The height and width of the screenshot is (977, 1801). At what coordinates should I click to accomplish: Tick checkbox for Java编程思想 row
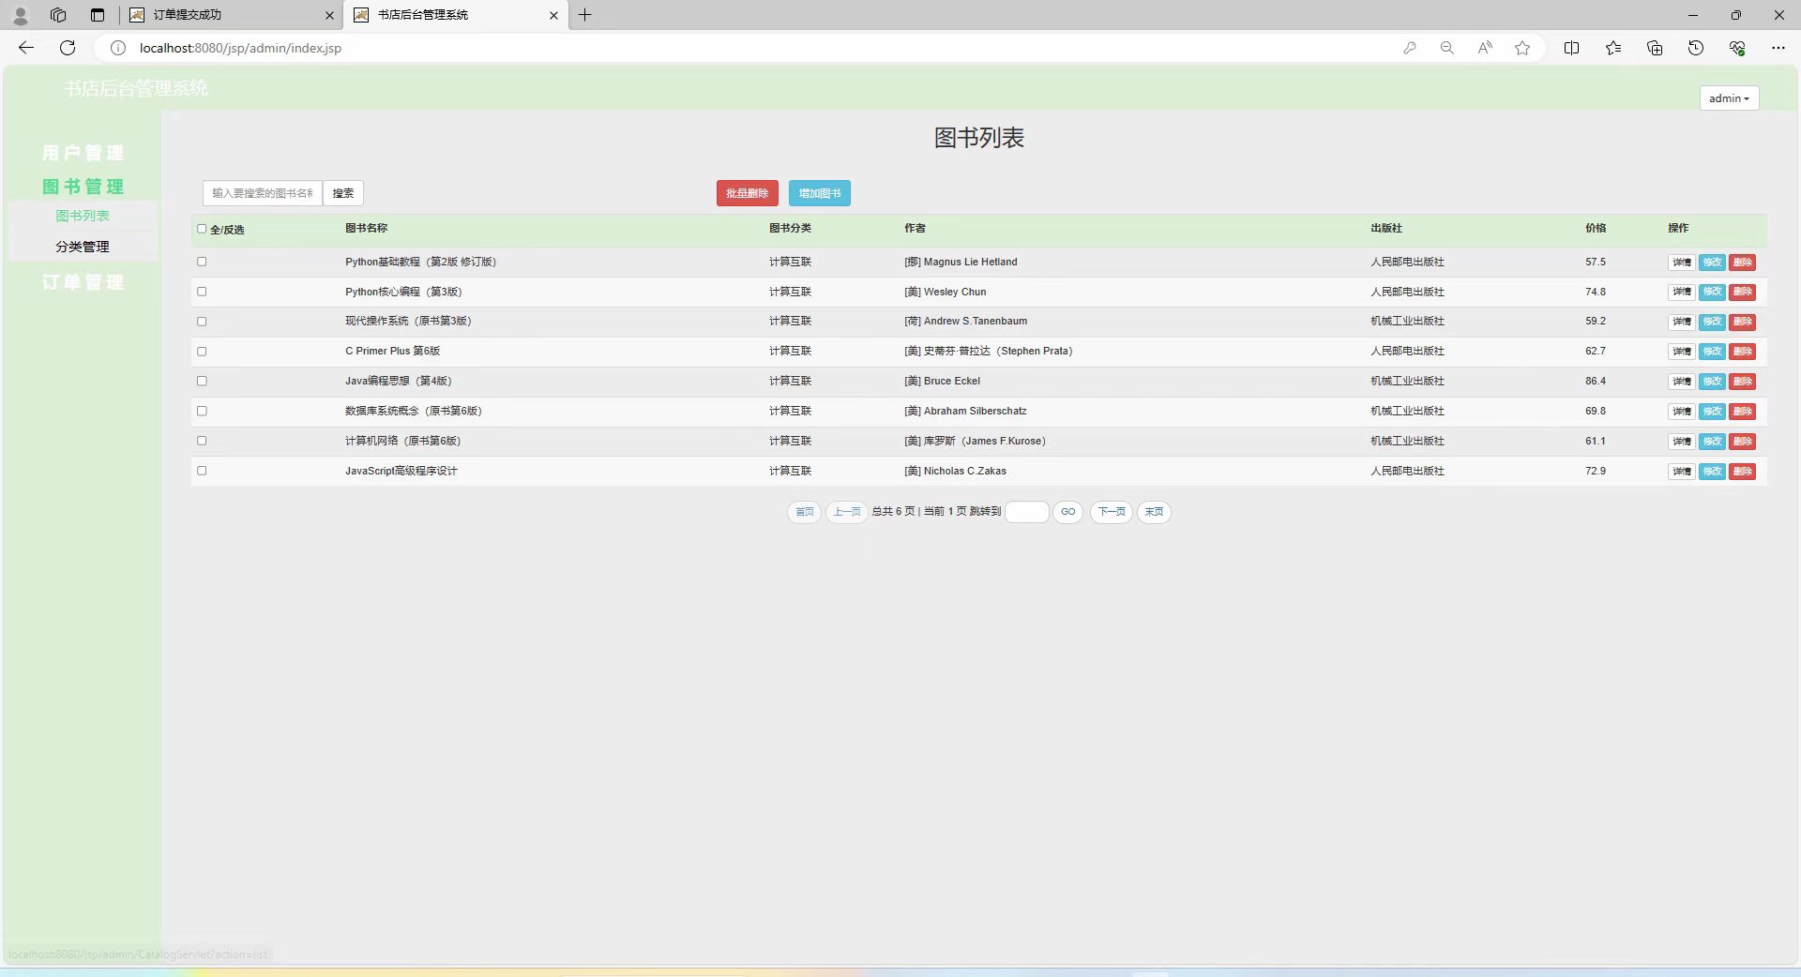pos(202,381)
